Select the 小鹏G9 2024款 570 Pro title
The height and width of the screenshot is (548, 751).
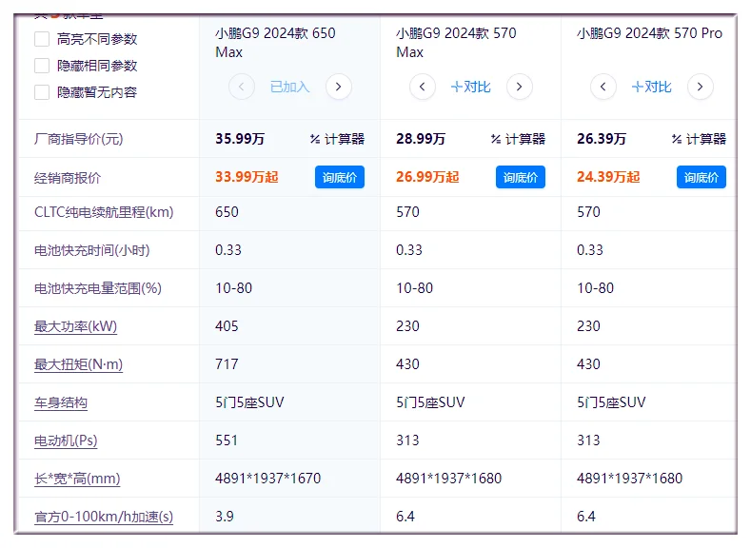click(649, 33)
